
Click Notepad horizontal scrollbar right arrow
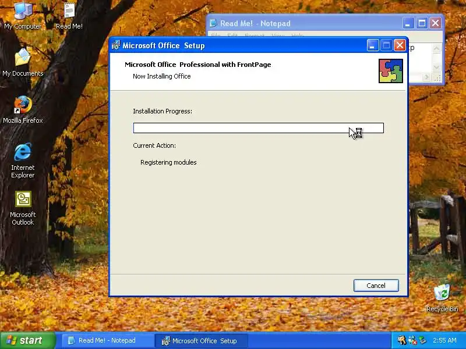coord(426,77)
